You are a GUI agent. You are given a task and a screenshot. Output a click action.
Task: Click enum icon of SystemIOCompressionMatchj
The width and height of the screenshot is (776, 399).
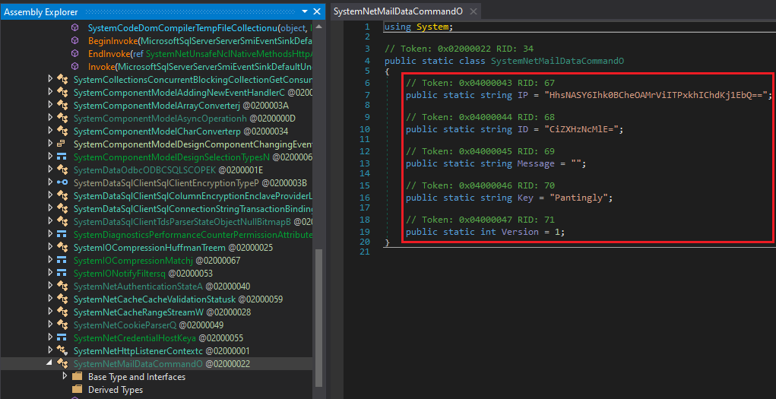point(62,259)
